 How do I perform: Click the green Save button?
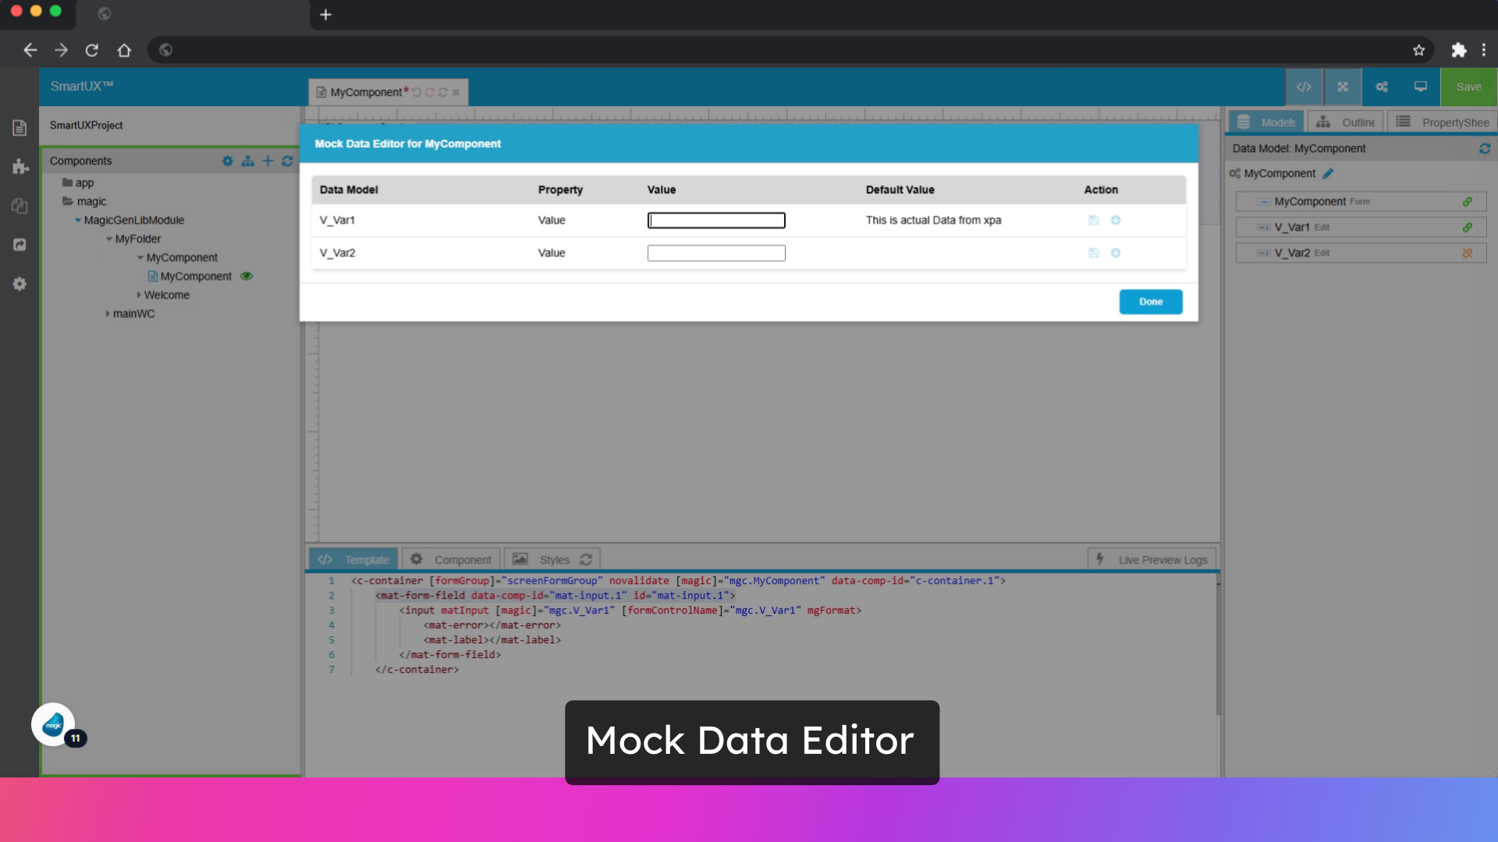(x=1468, y=87)
